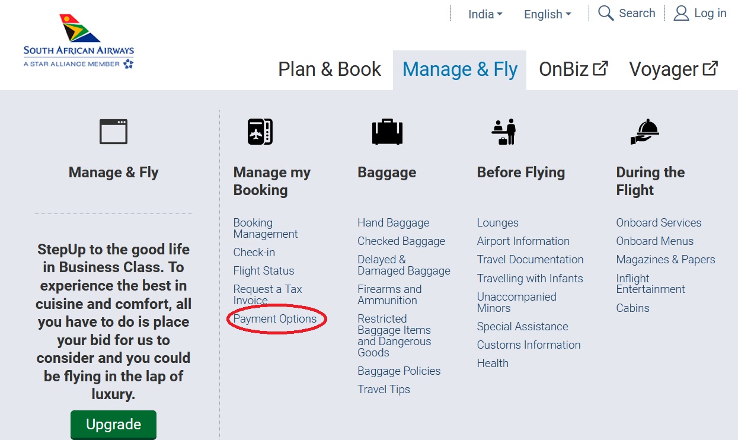
Task: Open the Checked Baggage link
Action: 401,241
